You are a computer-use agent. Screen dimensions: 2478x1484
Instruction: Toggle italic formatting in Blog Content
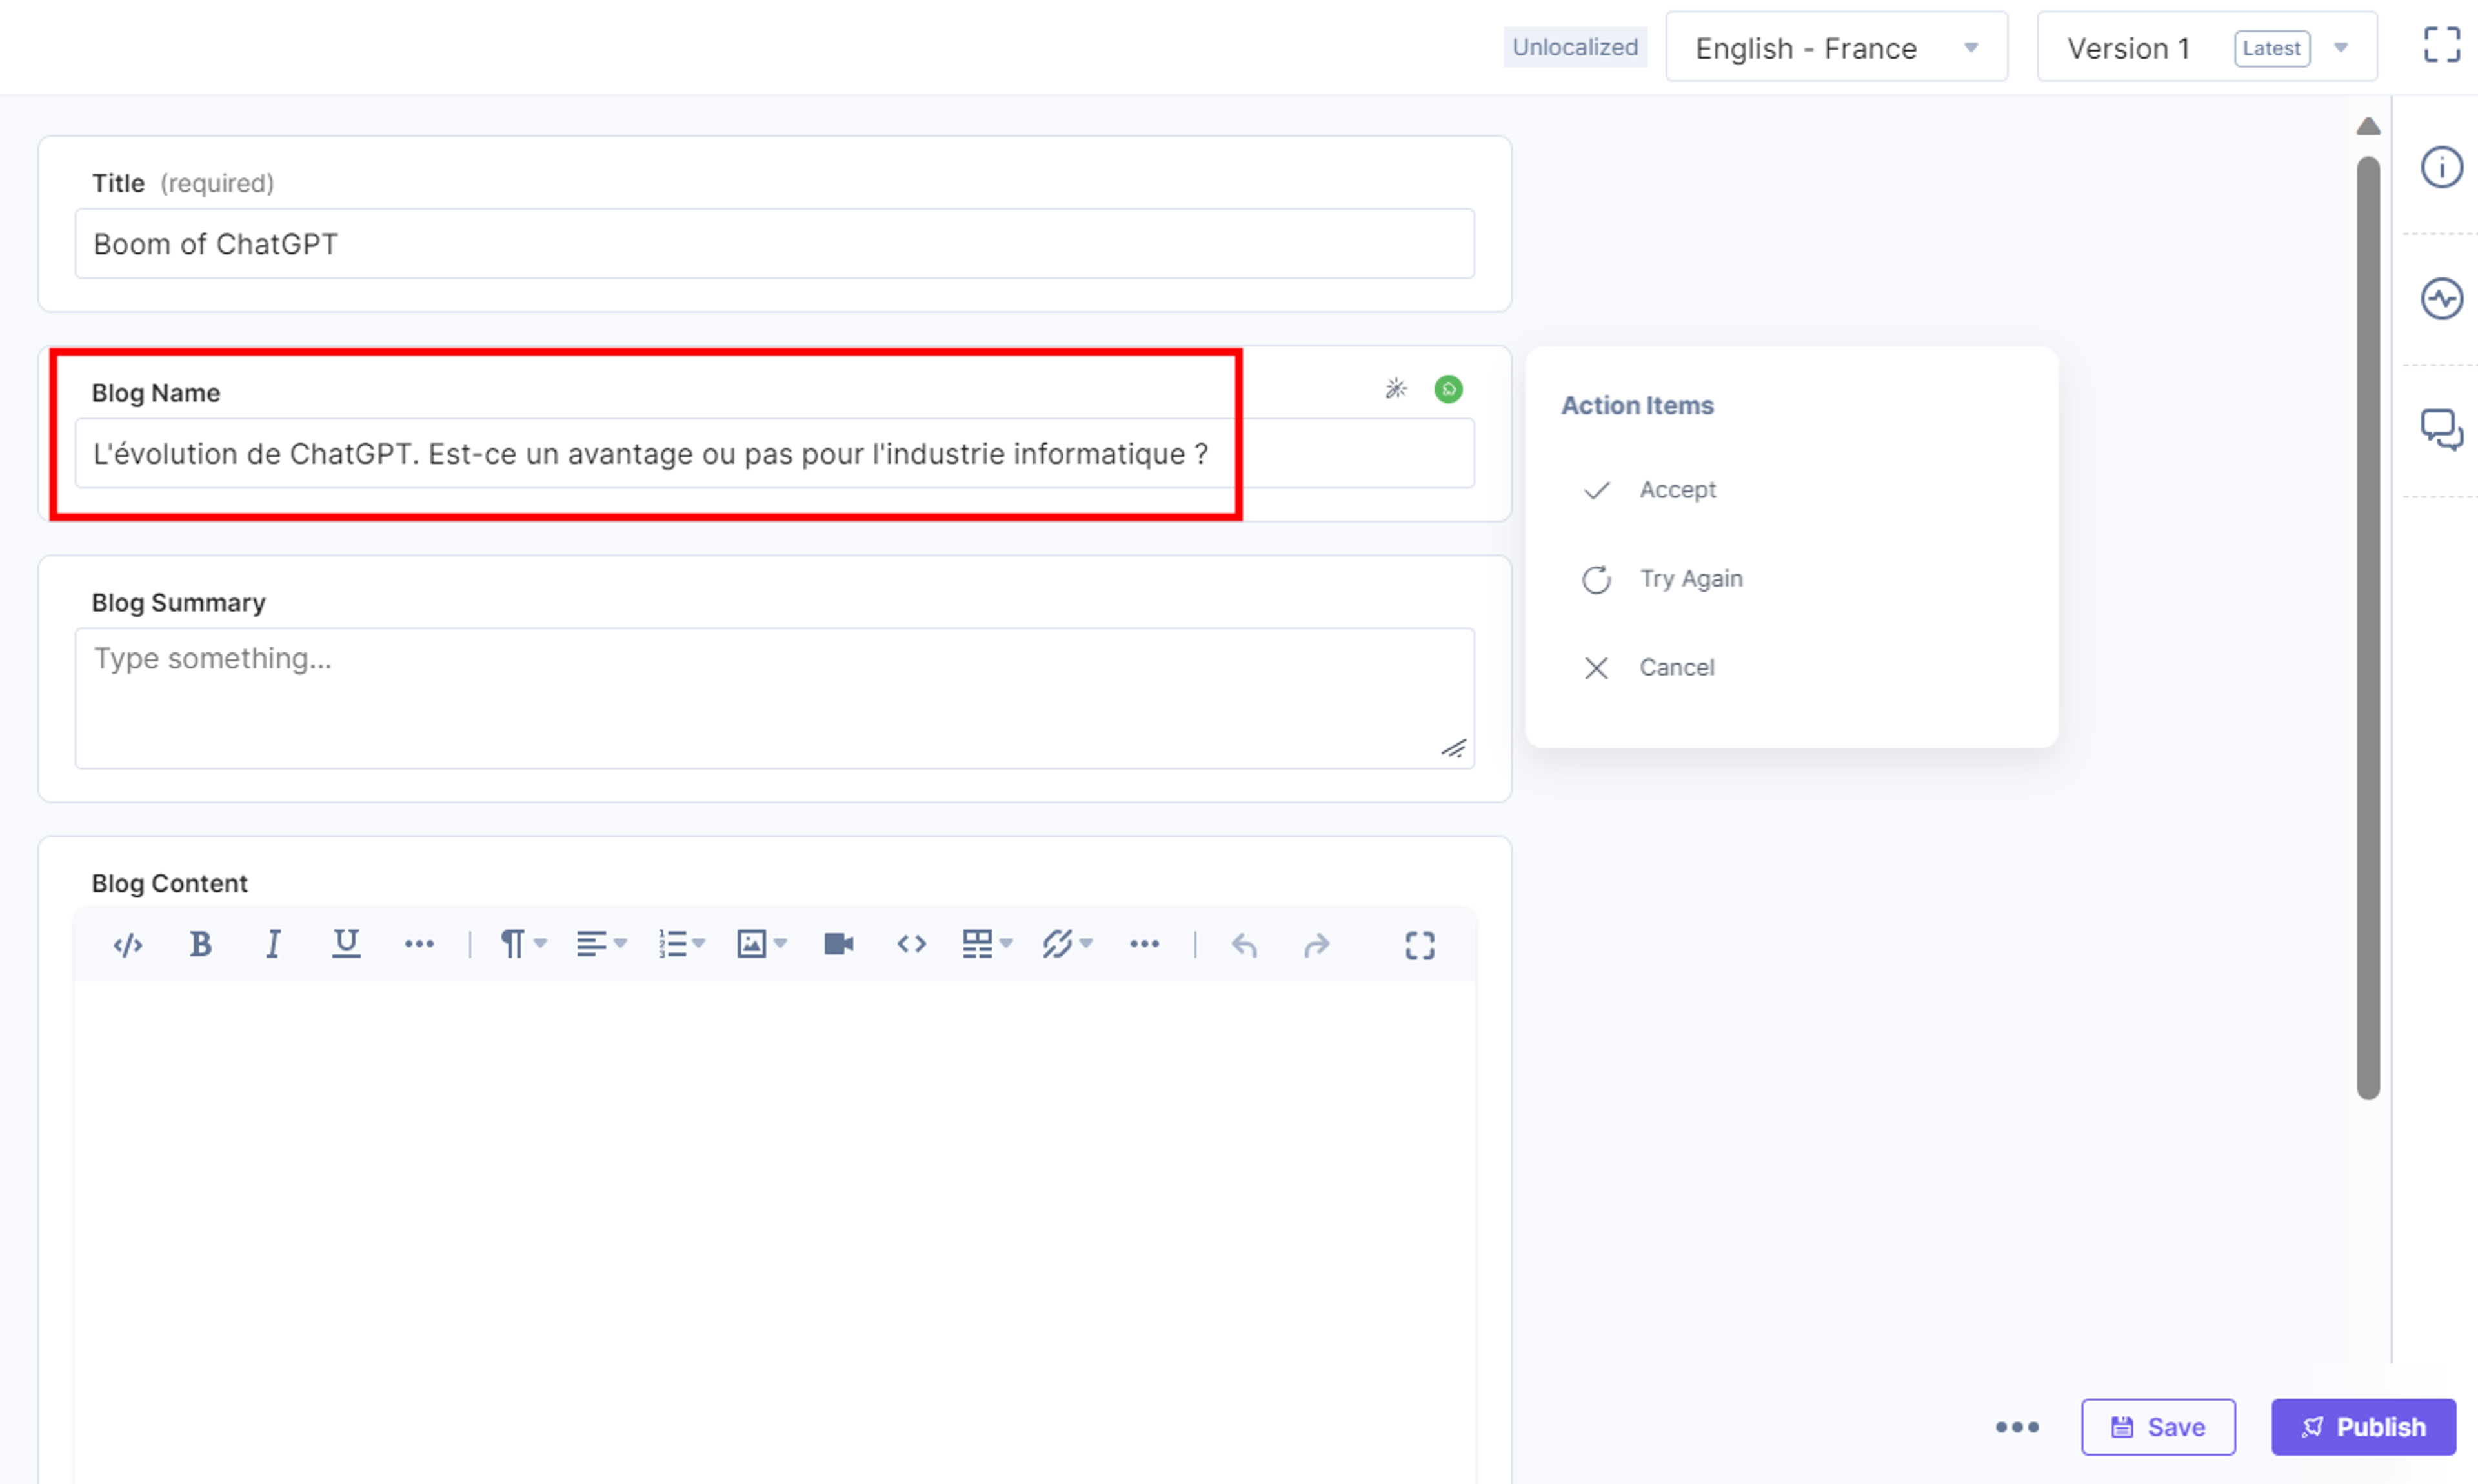(x=272, y=944)
